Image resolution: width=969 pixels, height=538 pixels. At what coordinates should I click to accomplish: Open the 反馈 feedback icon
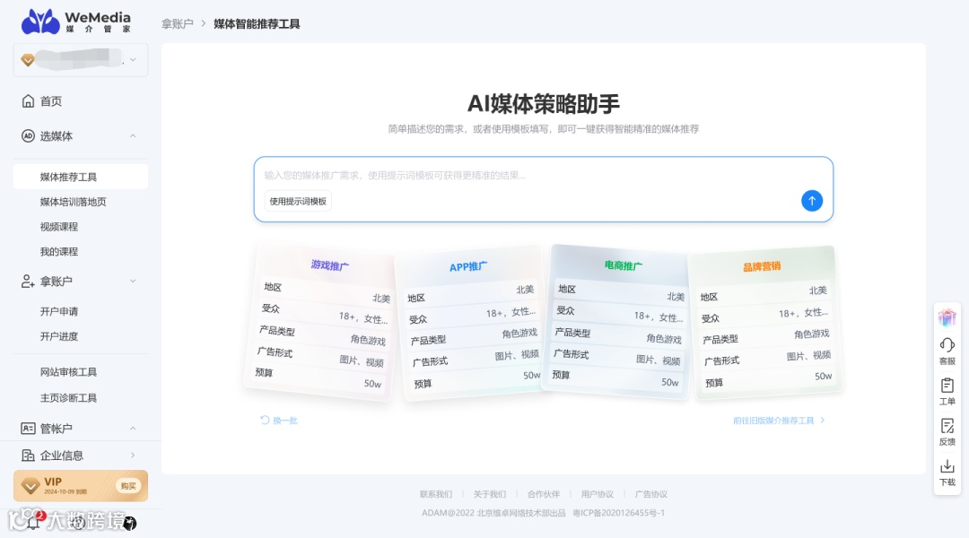click(947, 426)
